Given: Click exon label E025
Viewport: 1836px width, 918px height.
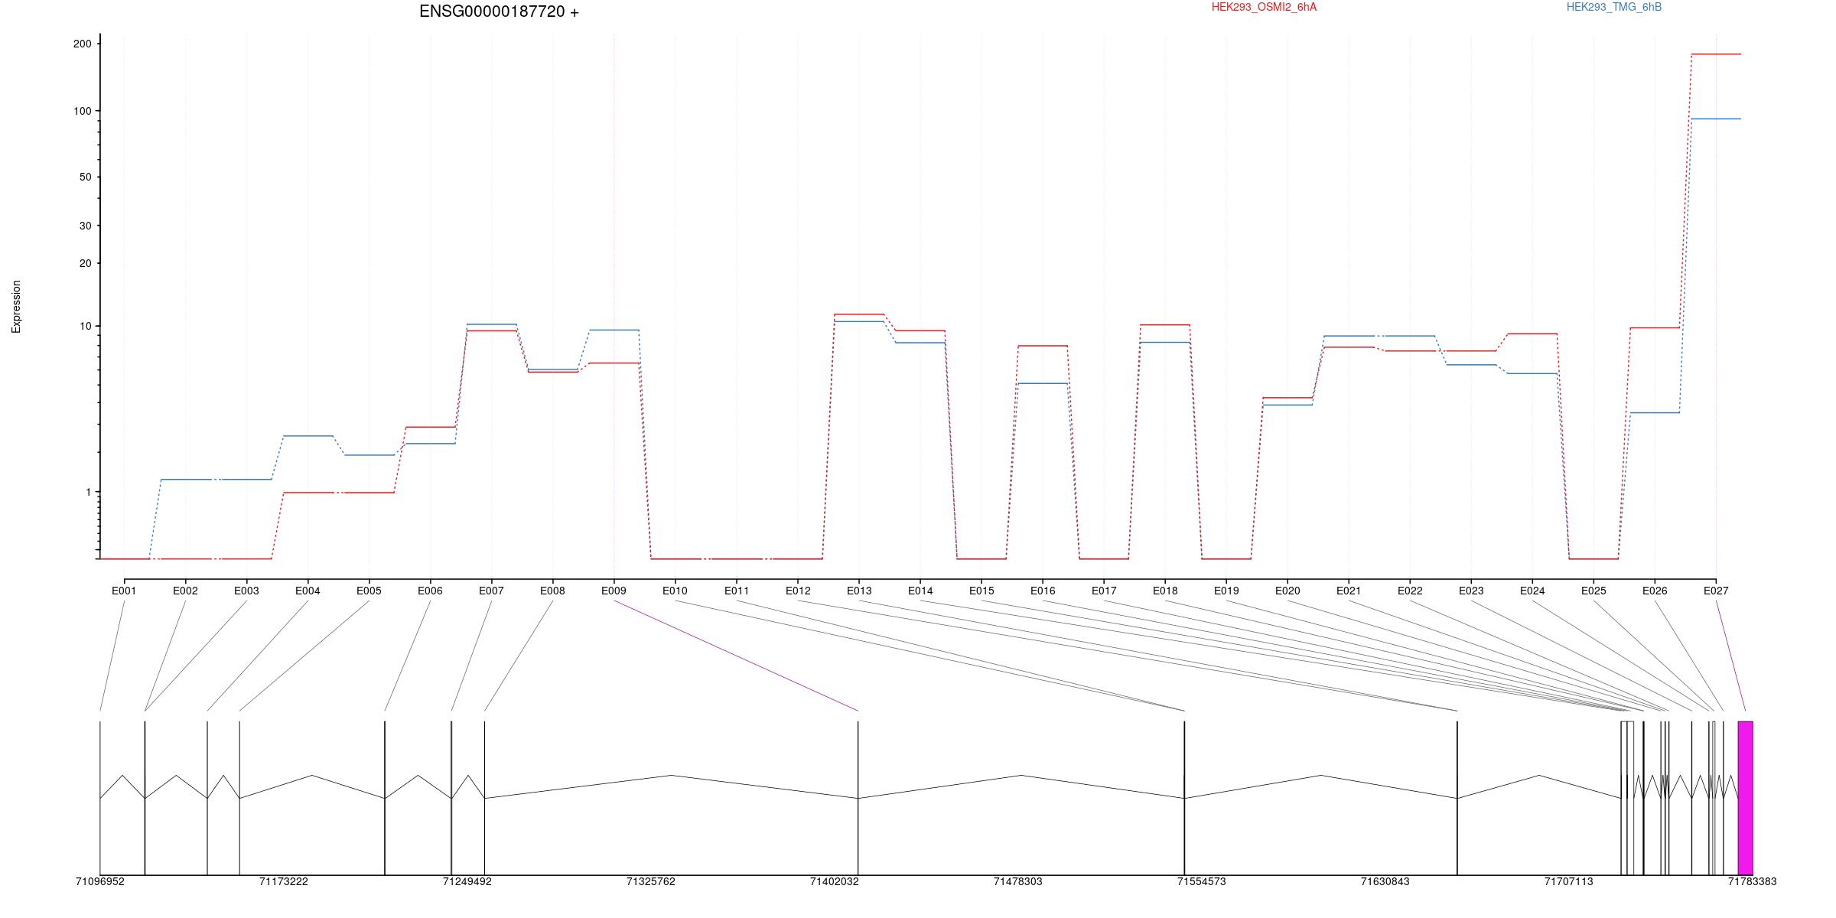Looking at the screenshot, I should (x=1593, y=591).
